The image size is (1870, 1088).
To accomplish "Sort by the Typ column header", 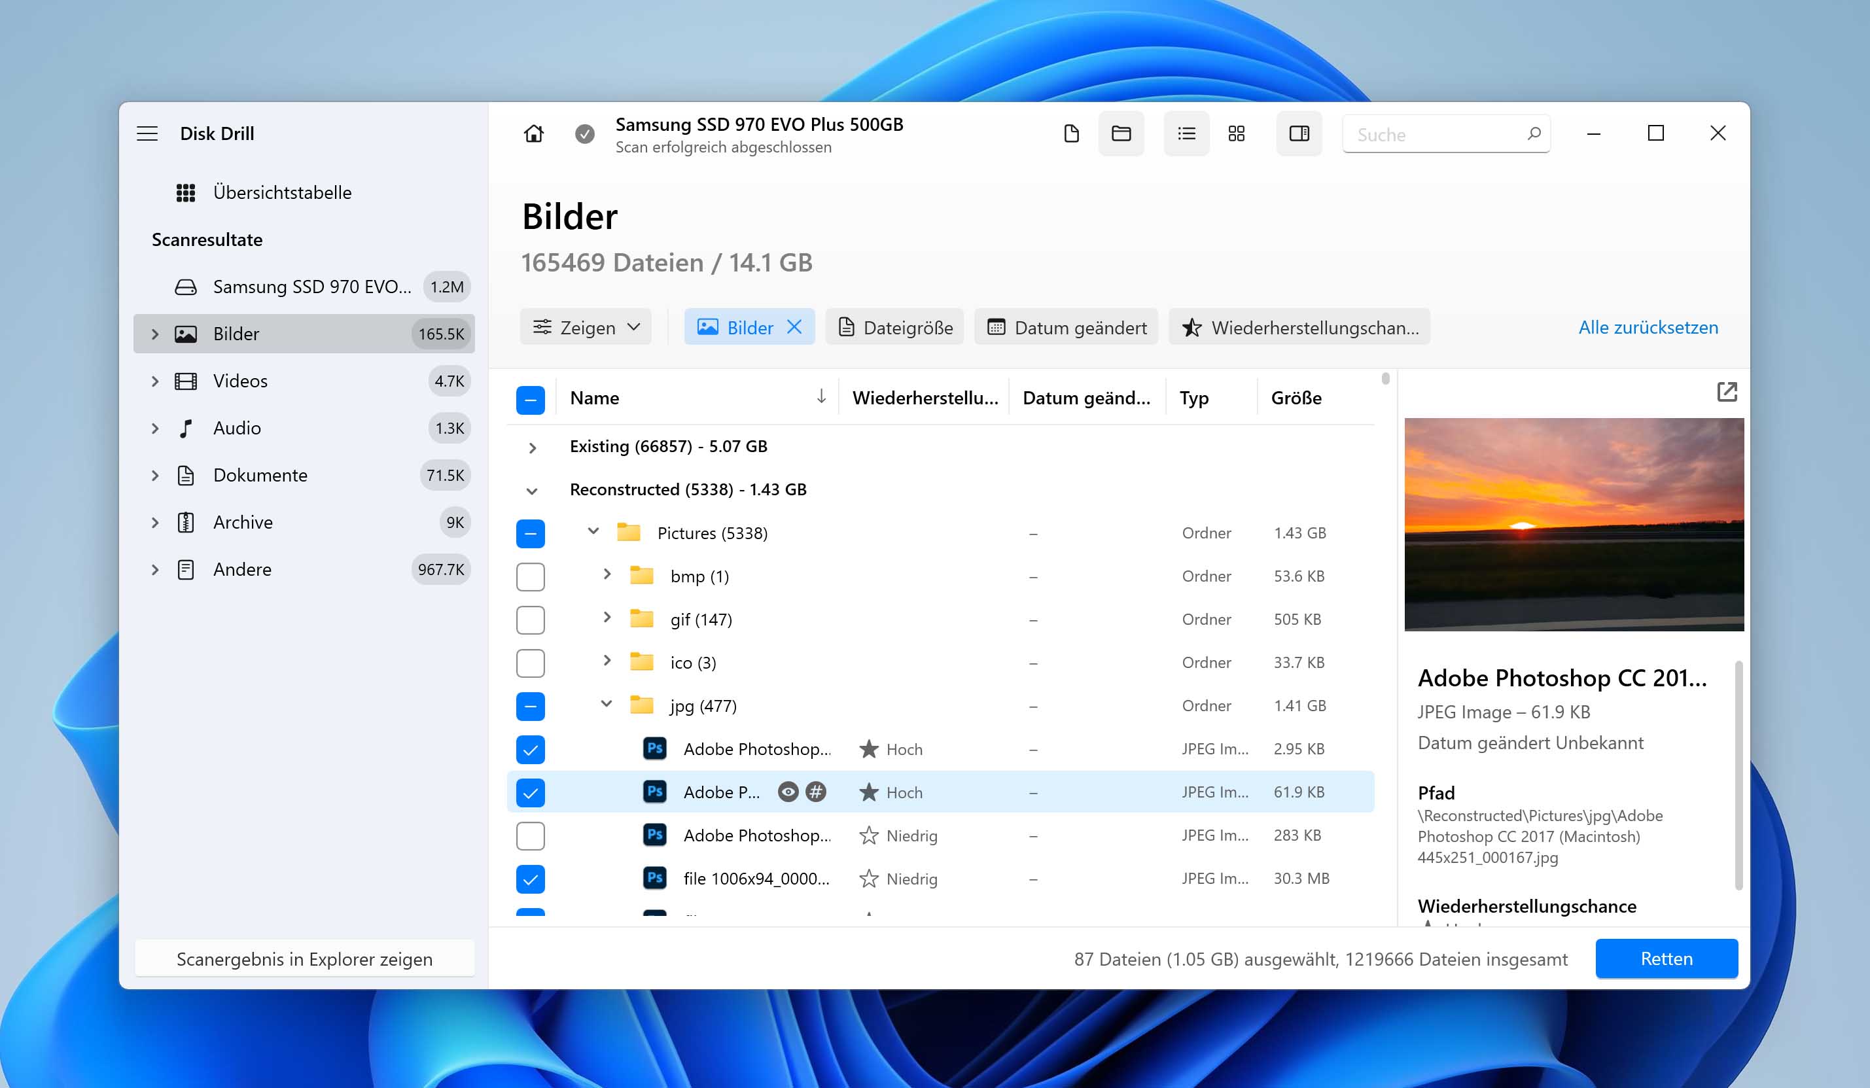I will point(1194,398).
